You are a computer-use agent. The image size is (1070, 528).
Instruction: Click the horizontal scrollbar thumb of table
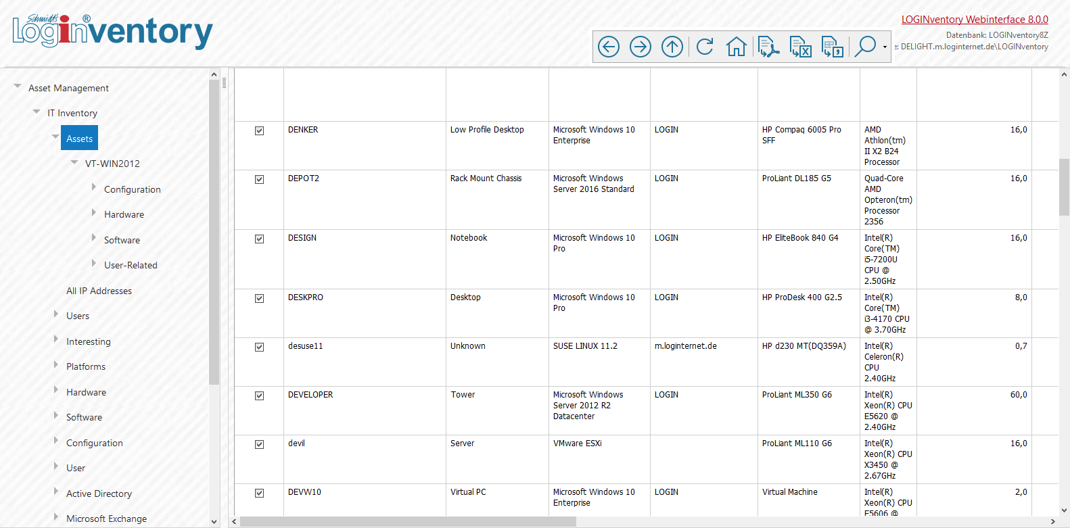[408, 522]
